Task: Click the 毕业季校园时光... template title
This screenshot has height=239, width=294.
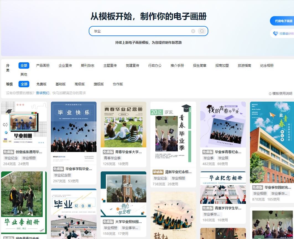Action: pyautogui.click(x=278, y=187)
